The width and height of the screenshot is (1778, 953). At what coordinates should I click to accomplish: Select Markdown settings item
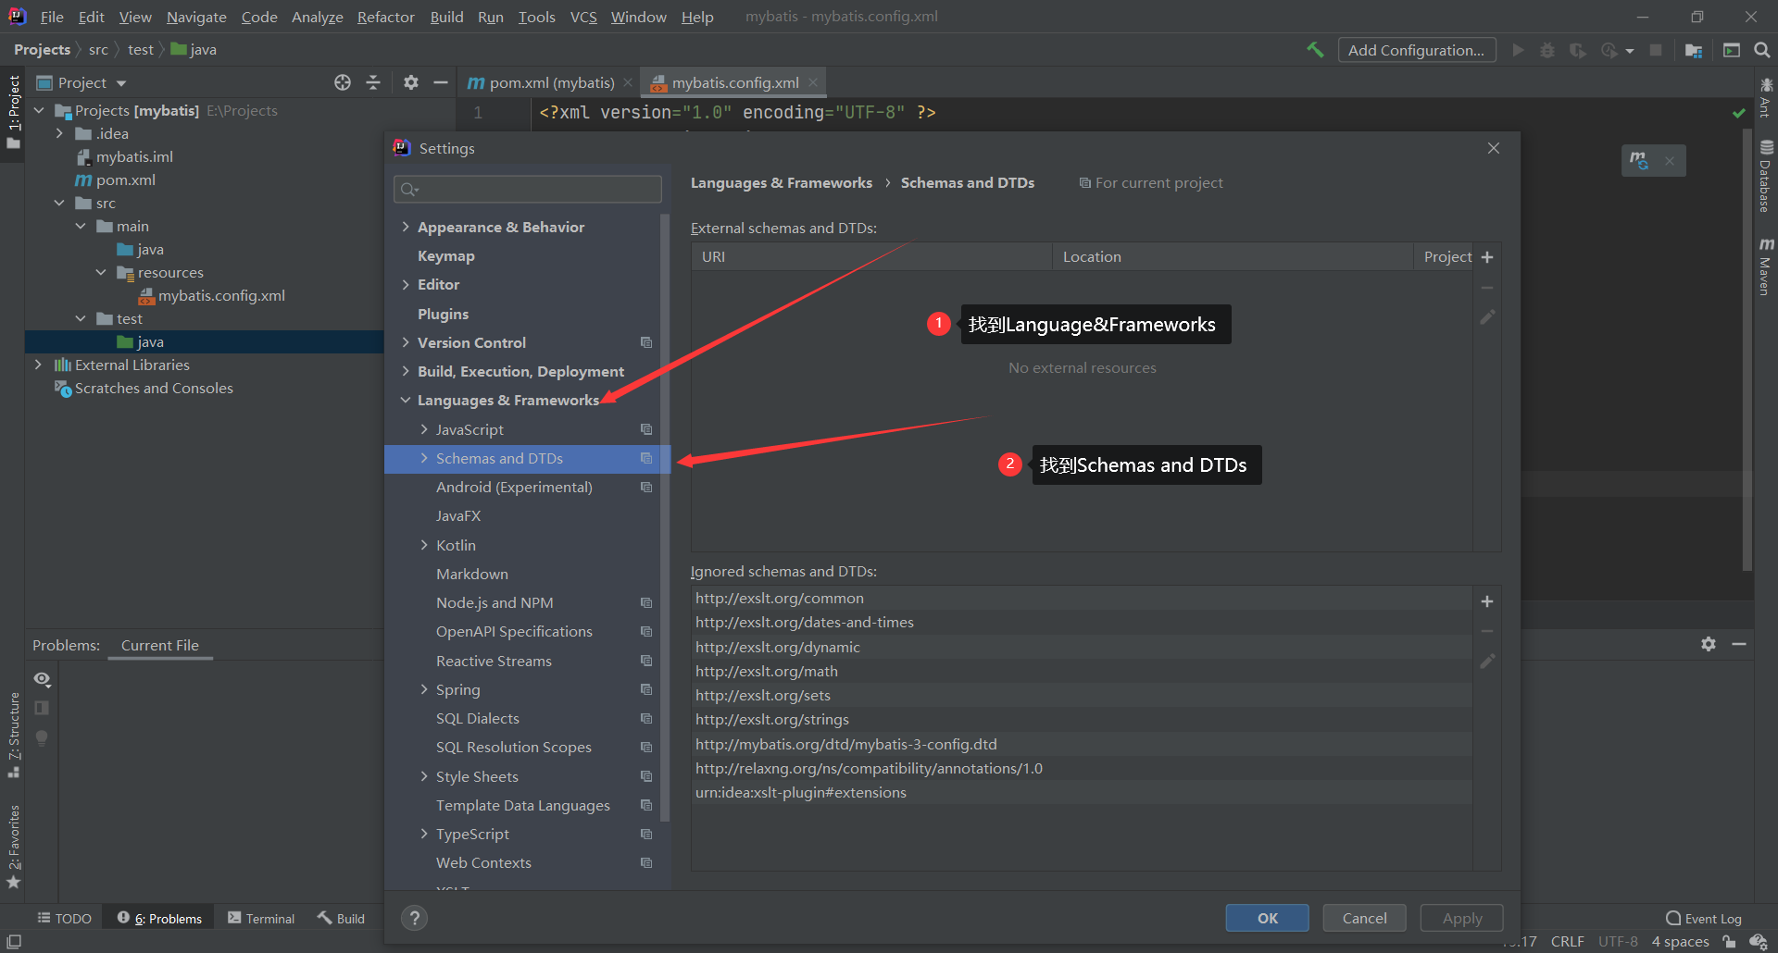[471, 574]
